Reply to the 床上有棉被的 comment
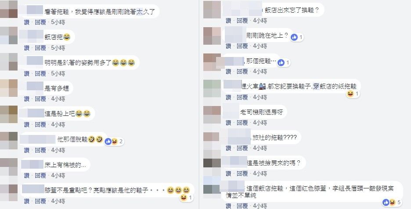The height and width of the screenshot is (209, 411). click(x=40, y=175)
